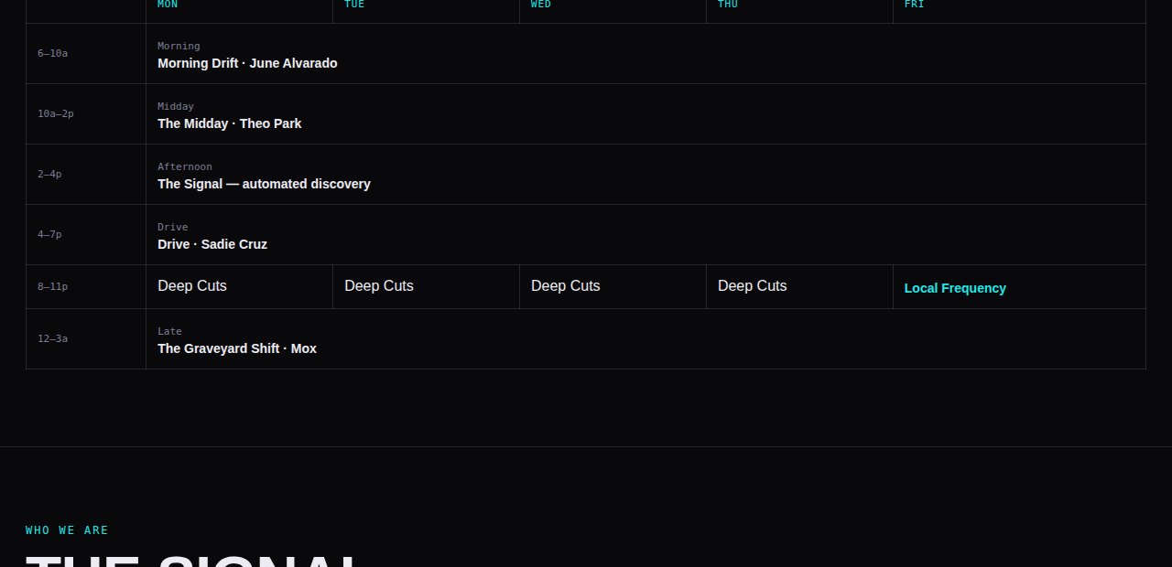The image size is (1172, 567).
Task: Click the 4–7p time slot label
Action: point(49,234)
